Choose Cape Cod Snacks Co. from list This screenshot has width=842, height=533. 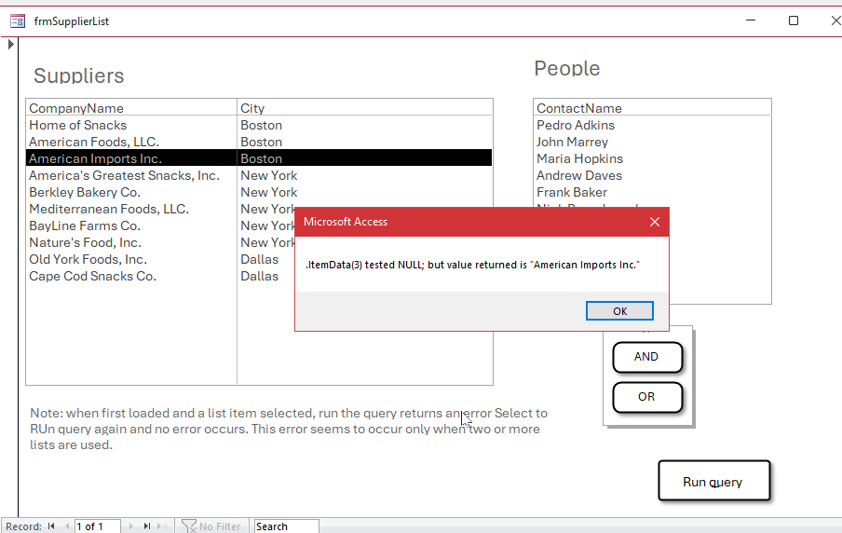pyautogui.click(x=92, y=276)
